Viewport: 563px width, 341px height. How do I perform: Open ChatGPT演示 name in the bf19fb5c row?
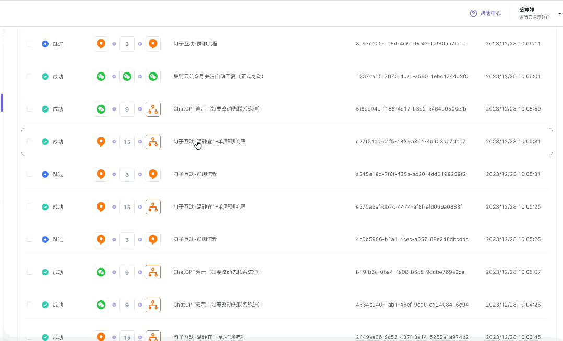[x=217, y=272]
